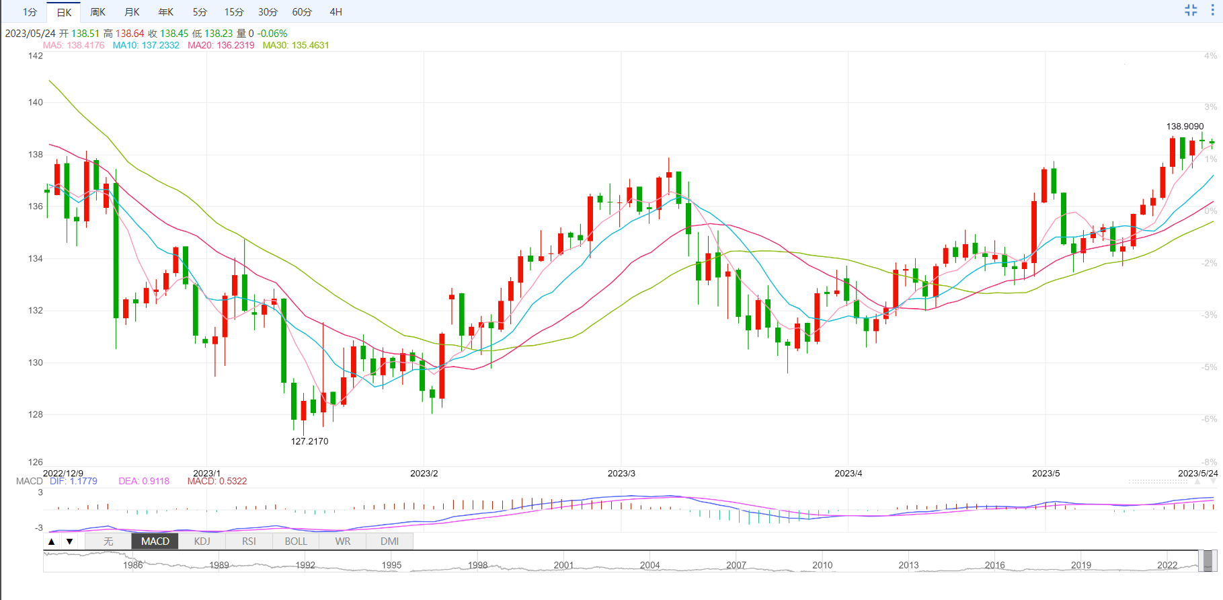Screen dimensions: 1223x600
Task: Switch to the 1分 chart tab
Action: 30,12
